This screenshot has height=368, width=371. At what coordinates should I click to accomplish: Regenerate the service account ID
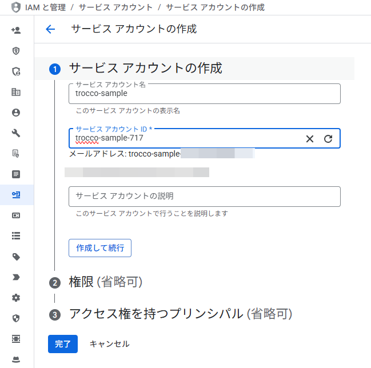[x=328, y=139]
